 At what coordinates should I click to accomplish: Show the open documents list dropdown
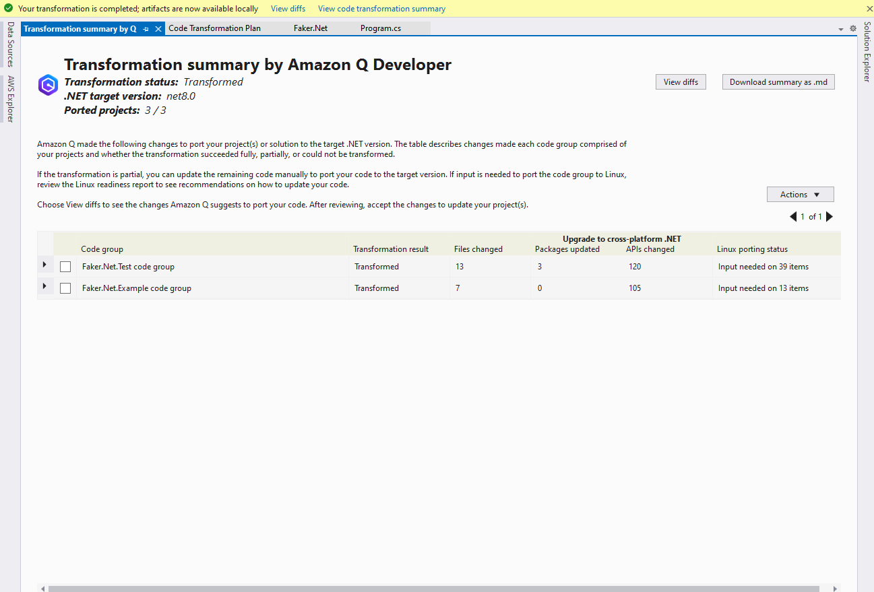click(x=841, y=30)
